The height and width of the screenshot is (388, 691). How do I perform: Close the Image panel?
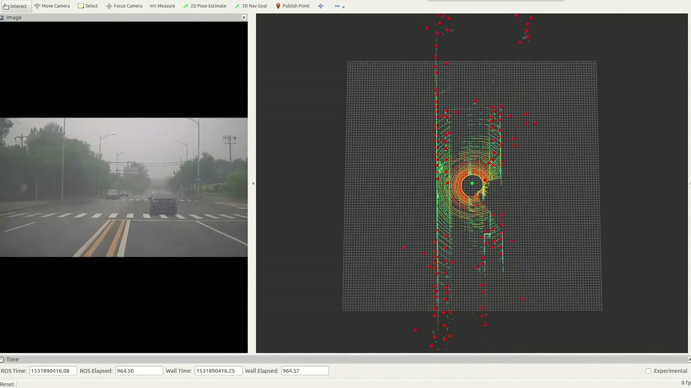[x=244, y=18]
